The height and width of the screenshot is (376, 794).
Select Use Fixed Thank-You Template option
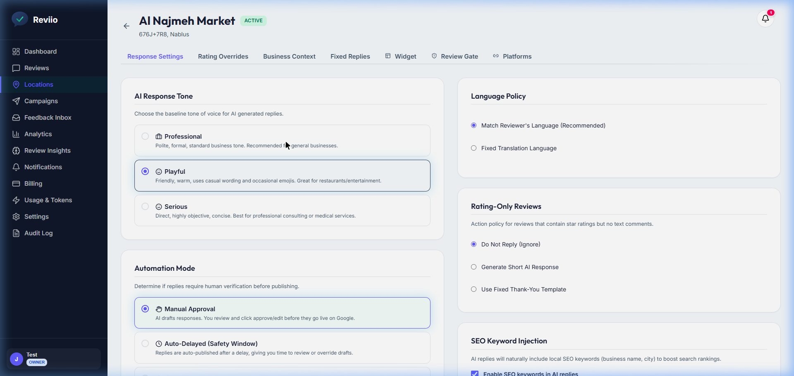[x=474, y=289]
